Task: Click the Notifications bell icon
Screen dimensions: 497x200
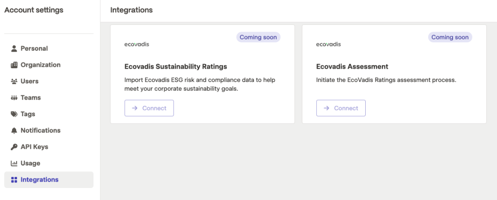Action: point(14,130)
